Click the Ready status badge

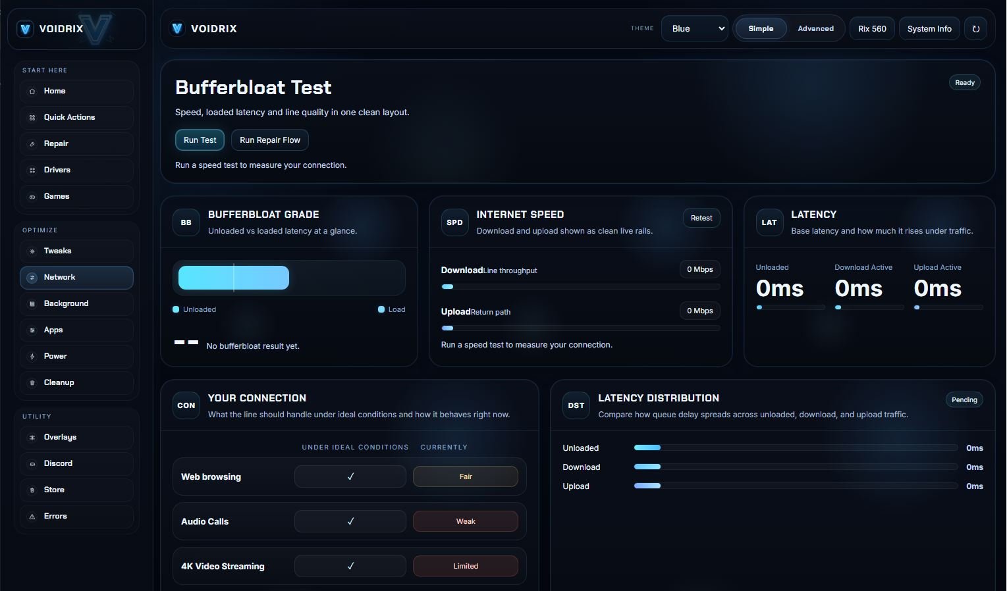(965, 82)
